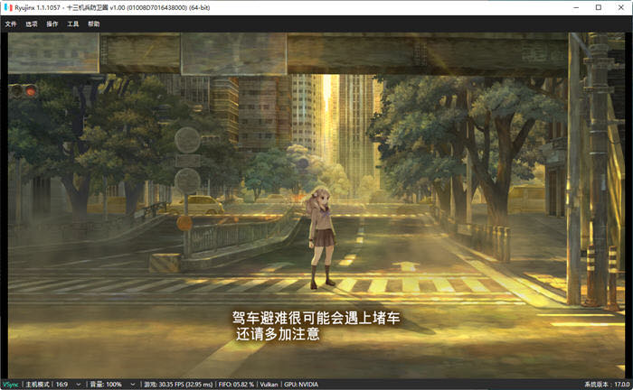This screenshot has width=633, height=390.
Task: Maximize the Ryujinx window
Action: [598, 7]
